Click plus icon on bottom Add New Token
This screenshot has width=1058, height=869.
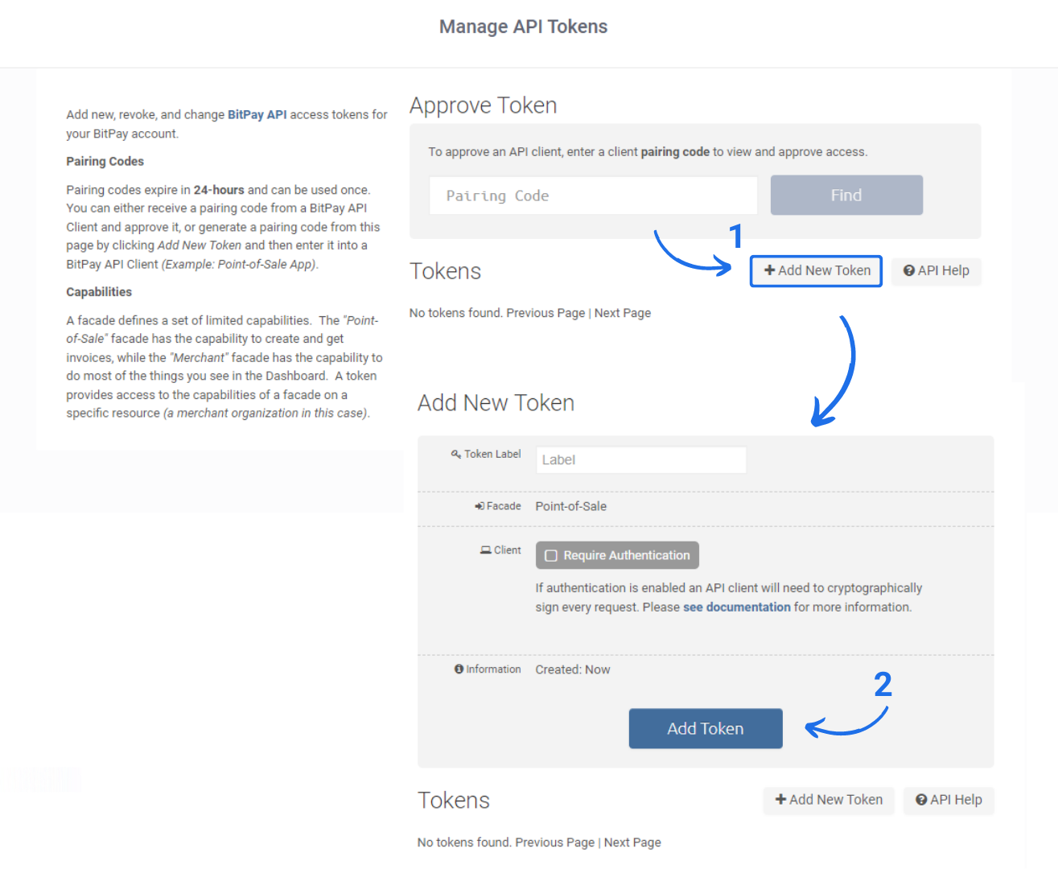780,800
